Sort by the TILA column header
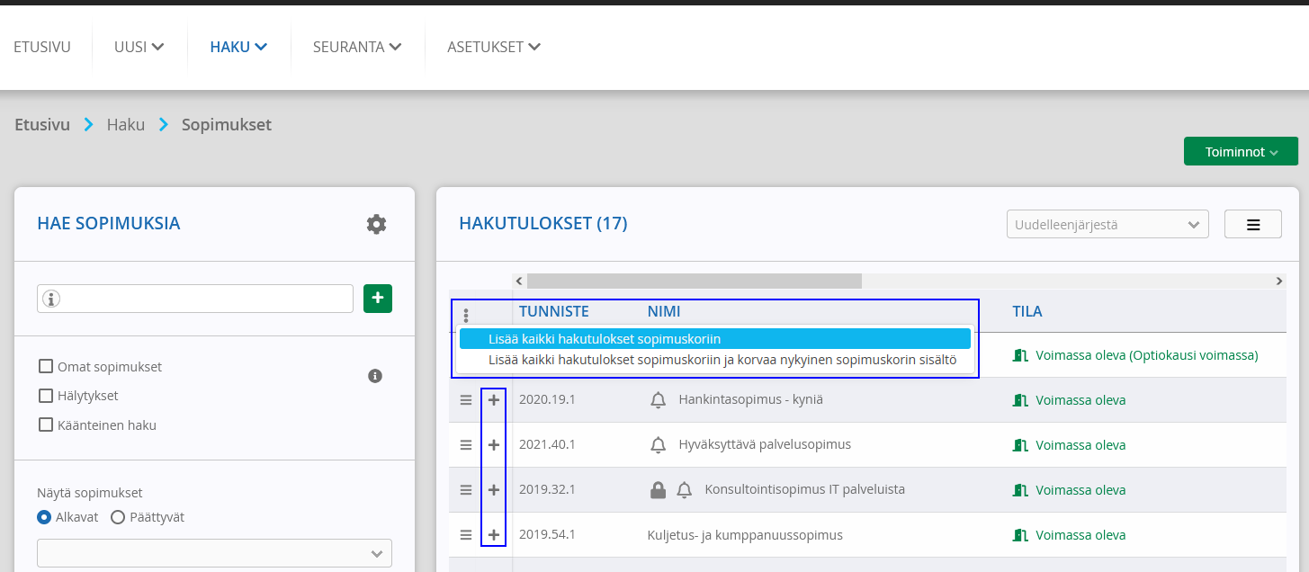Screen dimensions: 1309x572 [1027, 311]
